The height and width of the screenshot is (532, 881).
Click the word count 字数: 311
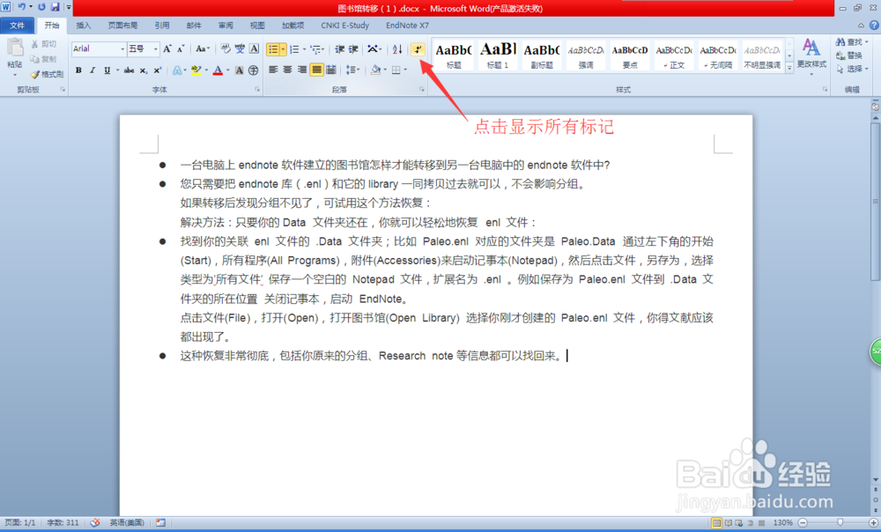(x=63, y=522)
